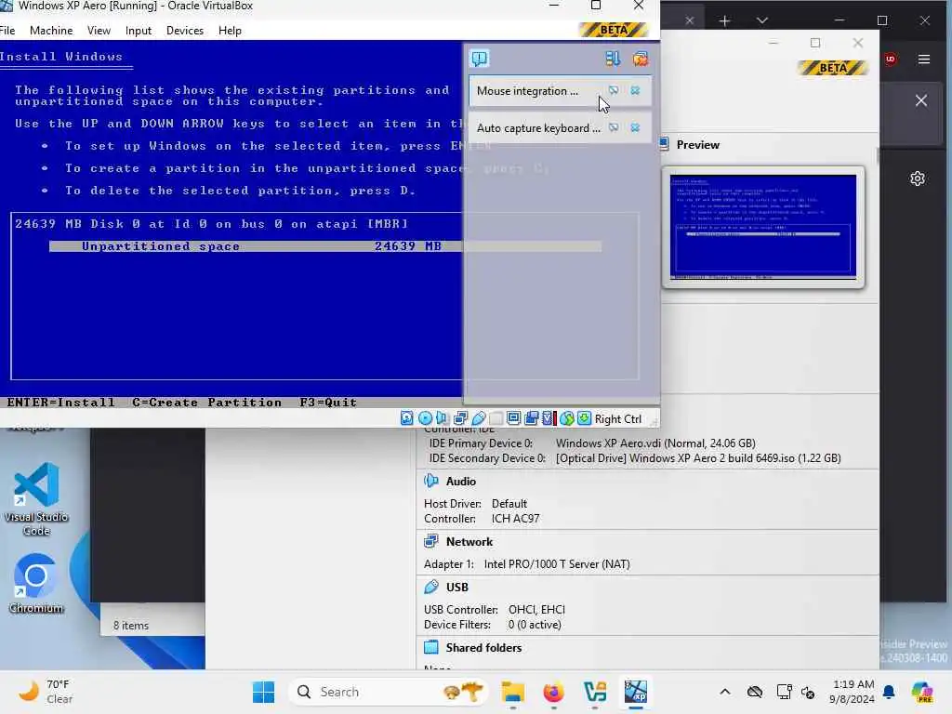
Task: Click the USB section header
Action: (456, 588)
